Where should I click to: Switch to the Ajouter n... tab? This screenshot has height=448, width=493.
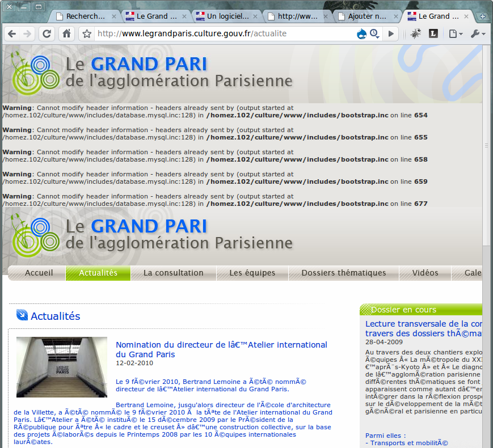tap(366, 16)
